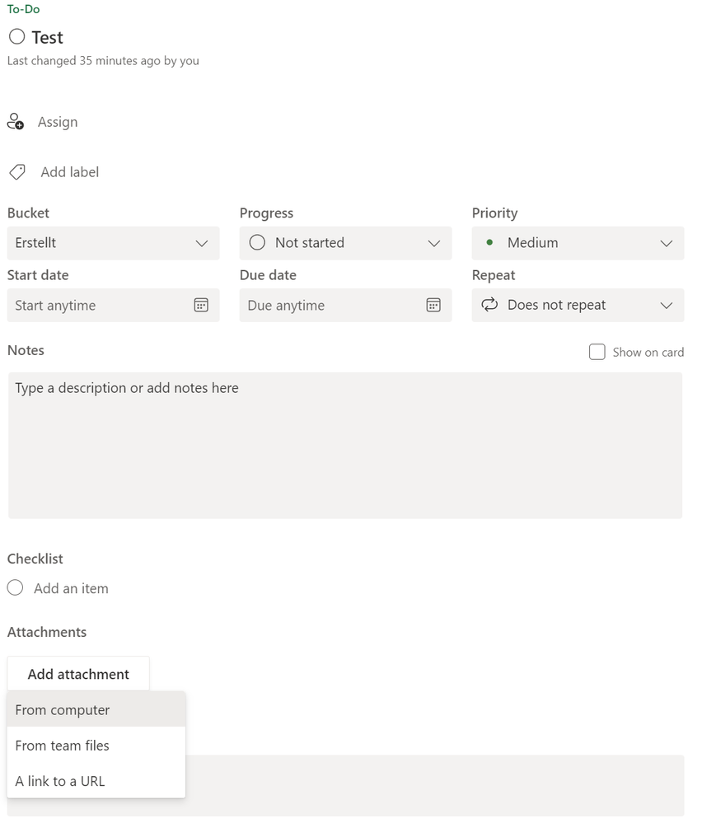Click the Add attachment button
Screen dimensions: 702x823
78,674
